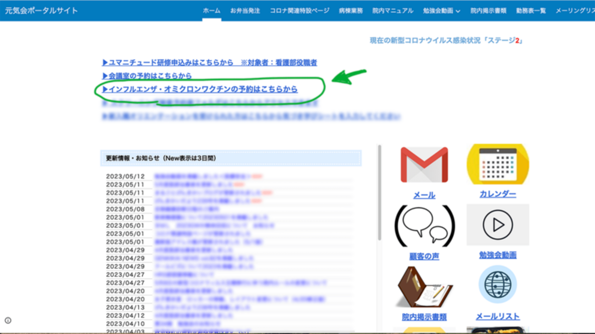The width and height of the screenshot is (595, 334).
Task: Open the 会議室の予約 link
Action: 146,76
